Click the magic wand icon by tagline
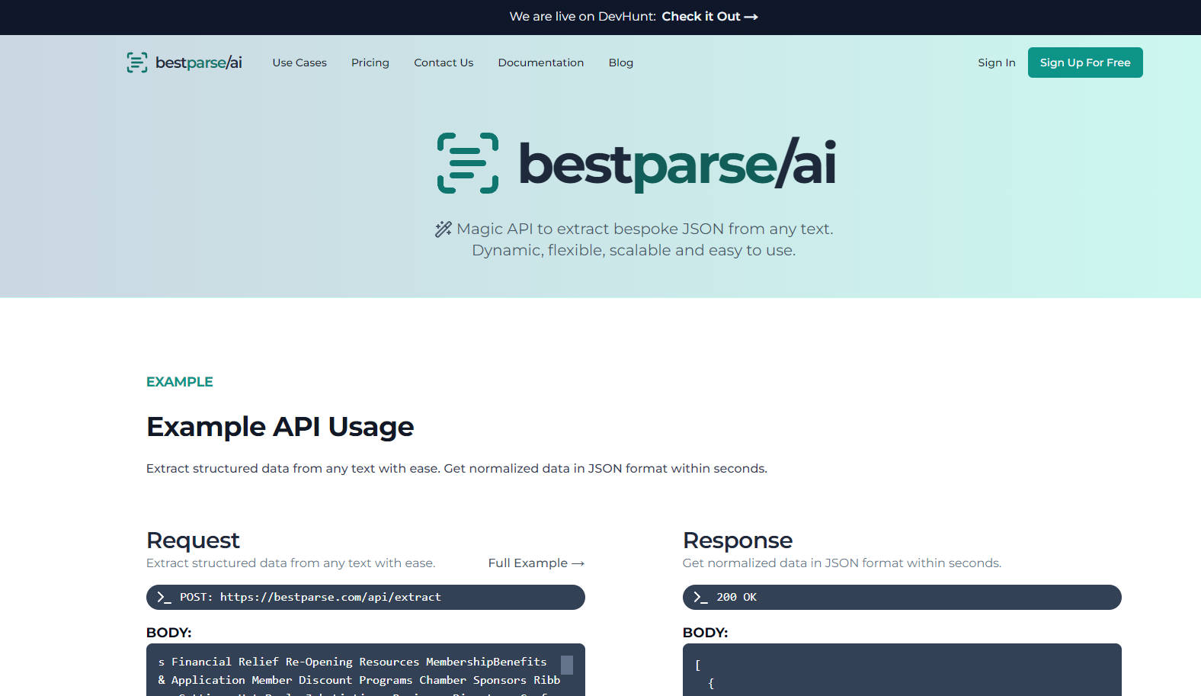 click(443, 229)
